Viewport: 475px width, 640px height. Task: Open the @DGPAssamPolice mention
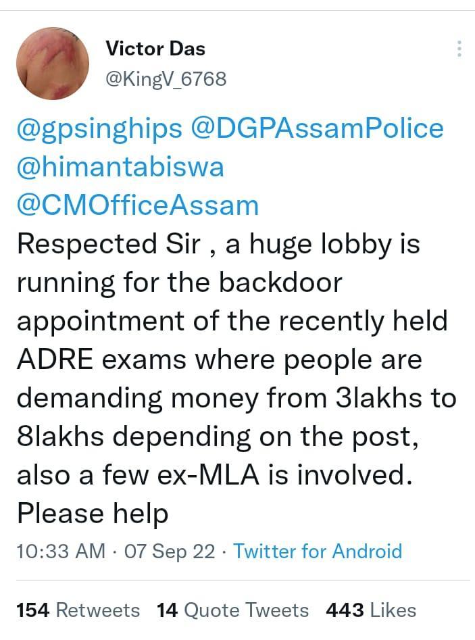coord(318,128)
